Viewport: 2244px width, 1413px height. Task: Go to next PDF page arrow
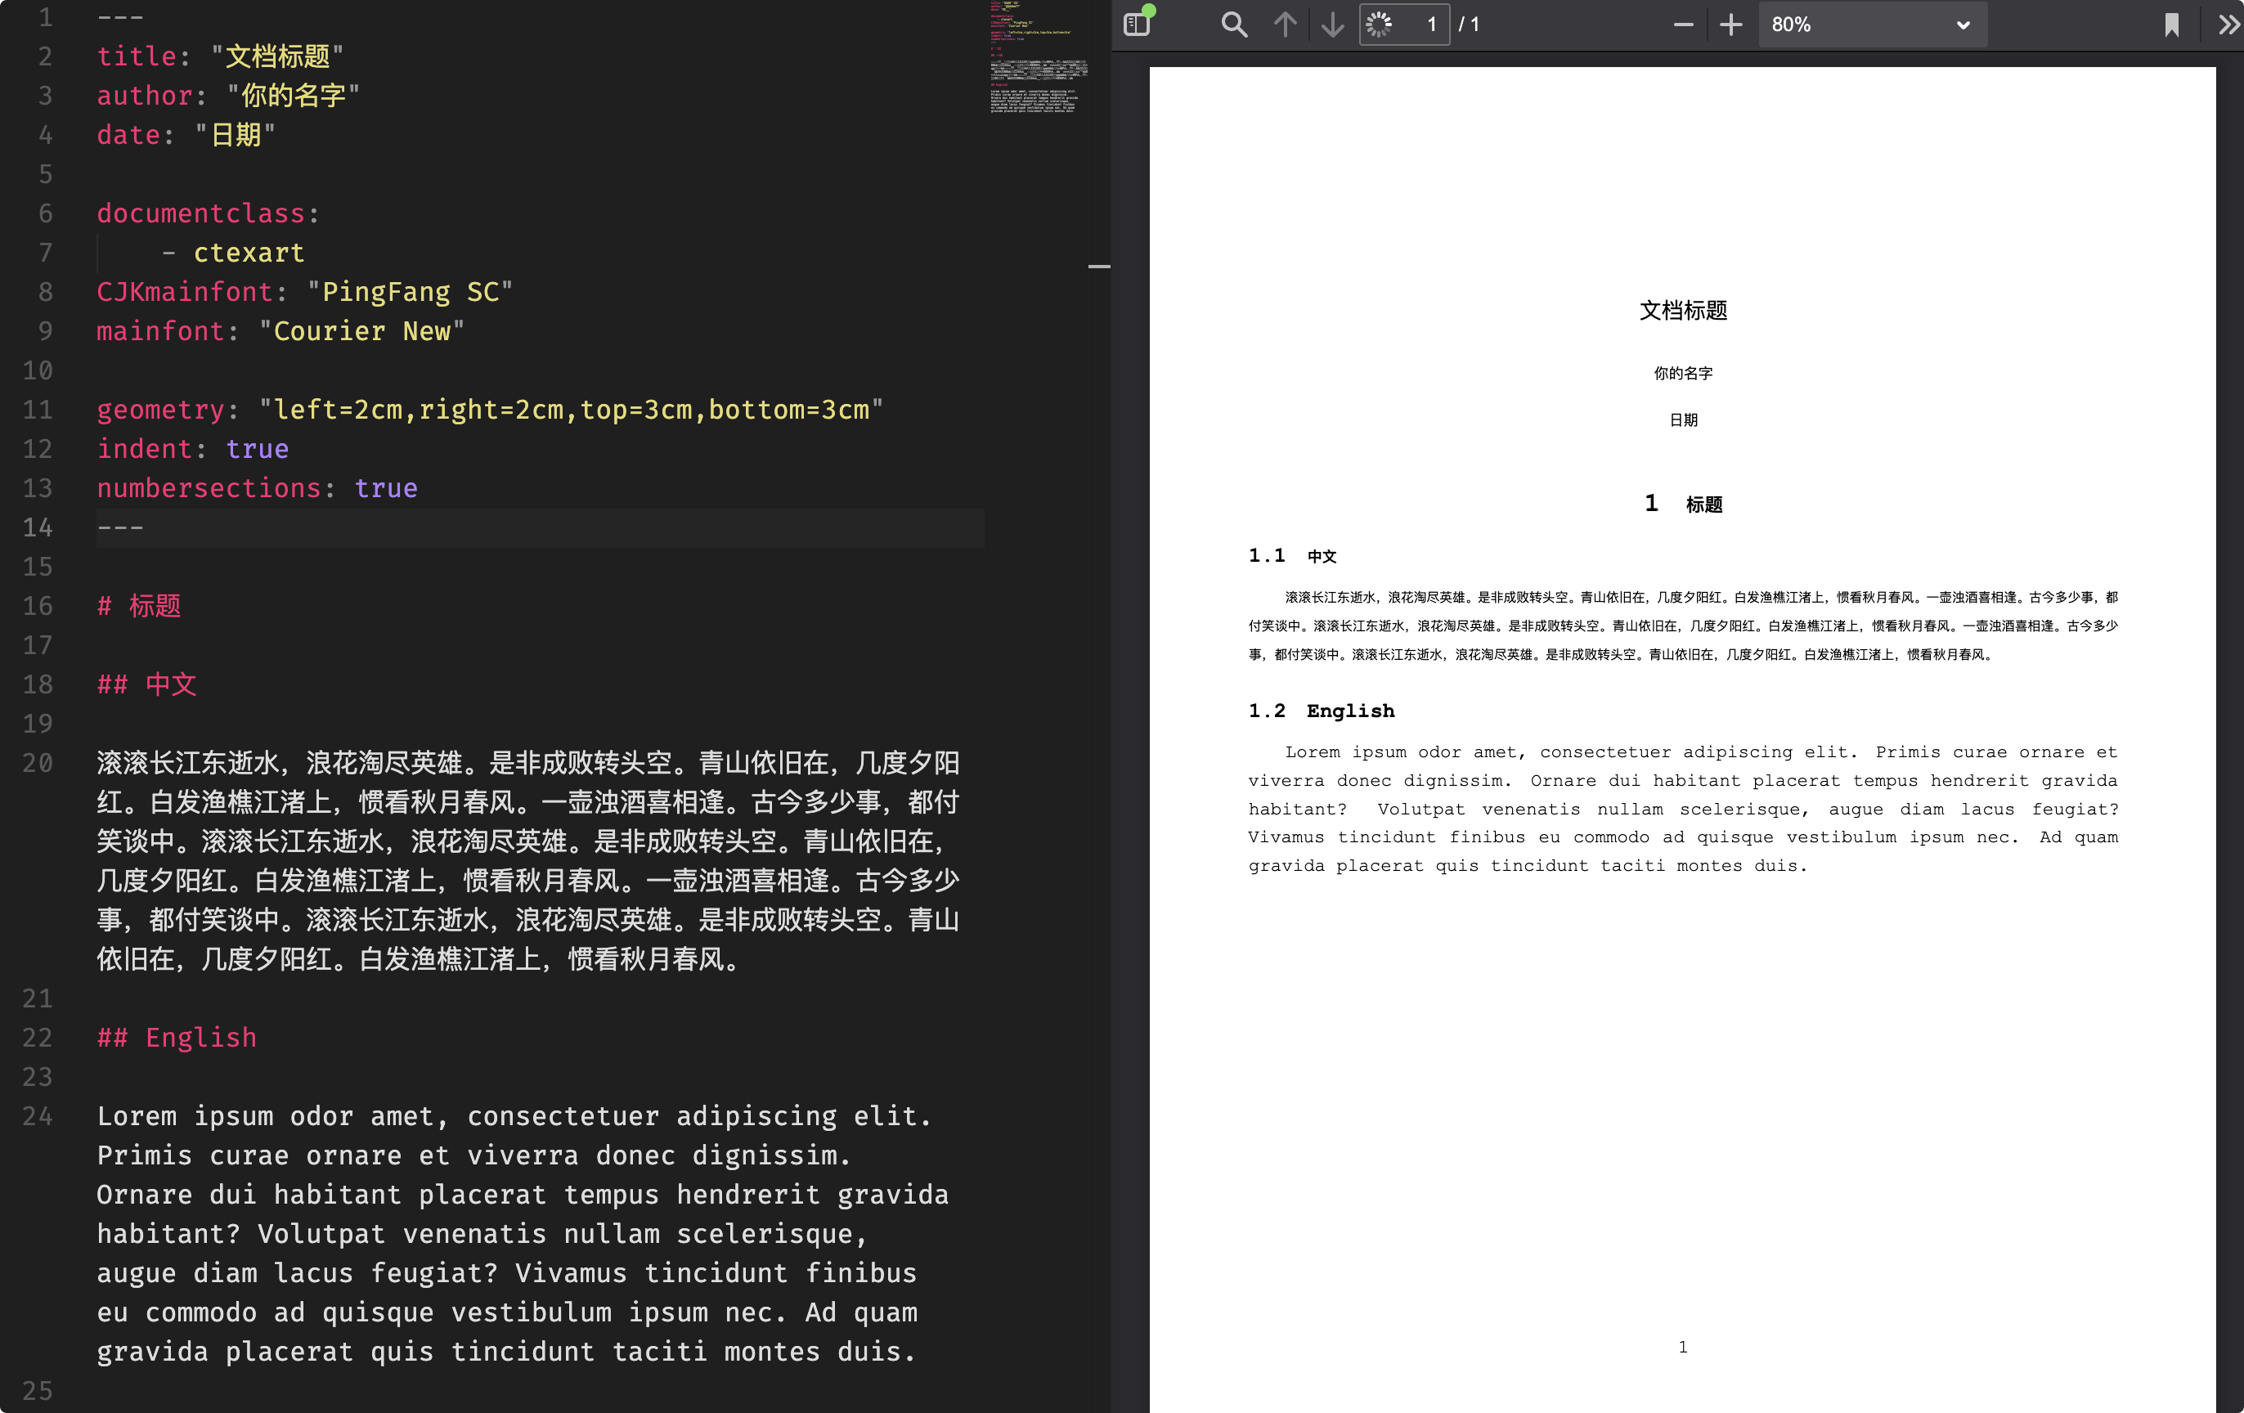1333,25
